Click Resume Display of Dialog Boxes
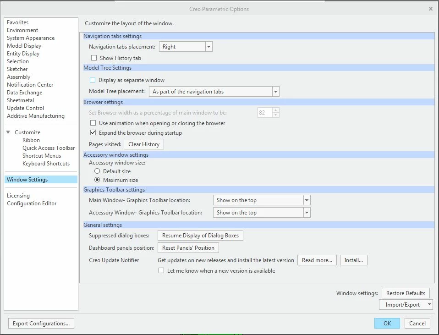 200,236
